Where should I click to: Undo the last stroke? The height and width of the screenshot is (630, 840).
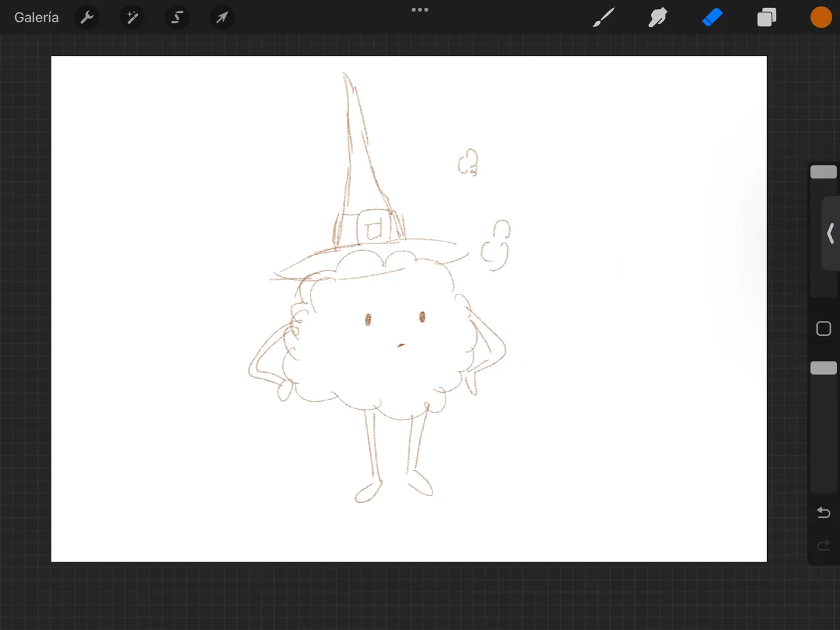coord(824,513)
